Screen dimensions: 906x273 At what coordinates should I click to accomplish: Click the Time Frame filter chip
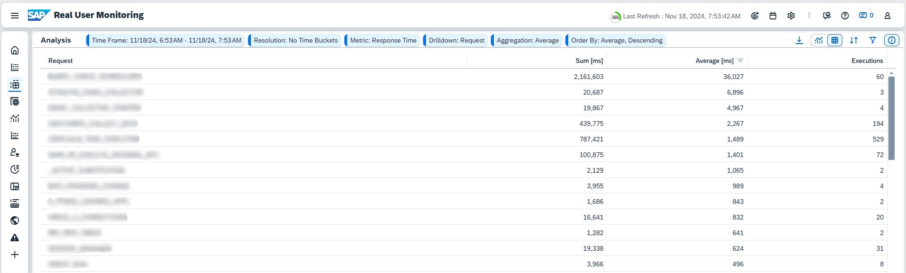(166, 40)
